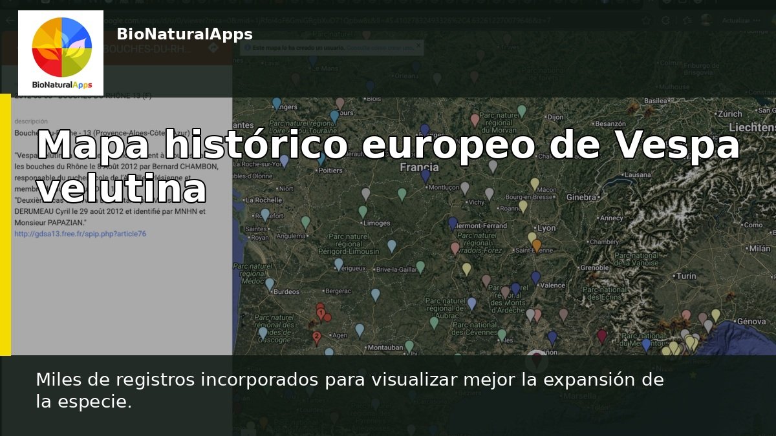
Task: Select the light blue marker at Burdeos
Action: coord(270,284)
